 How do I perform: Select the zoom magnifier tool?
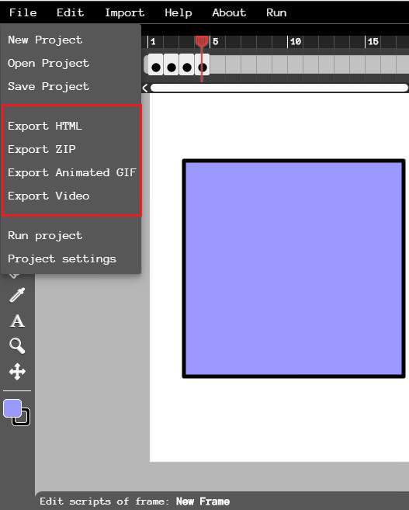pos(17,345)
